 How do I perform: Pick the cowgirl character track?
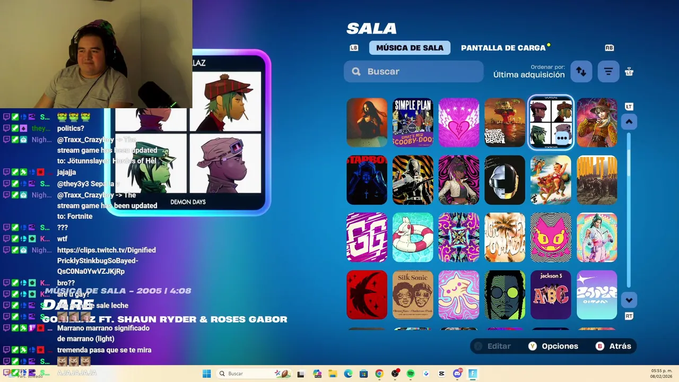tap(597, 123)
